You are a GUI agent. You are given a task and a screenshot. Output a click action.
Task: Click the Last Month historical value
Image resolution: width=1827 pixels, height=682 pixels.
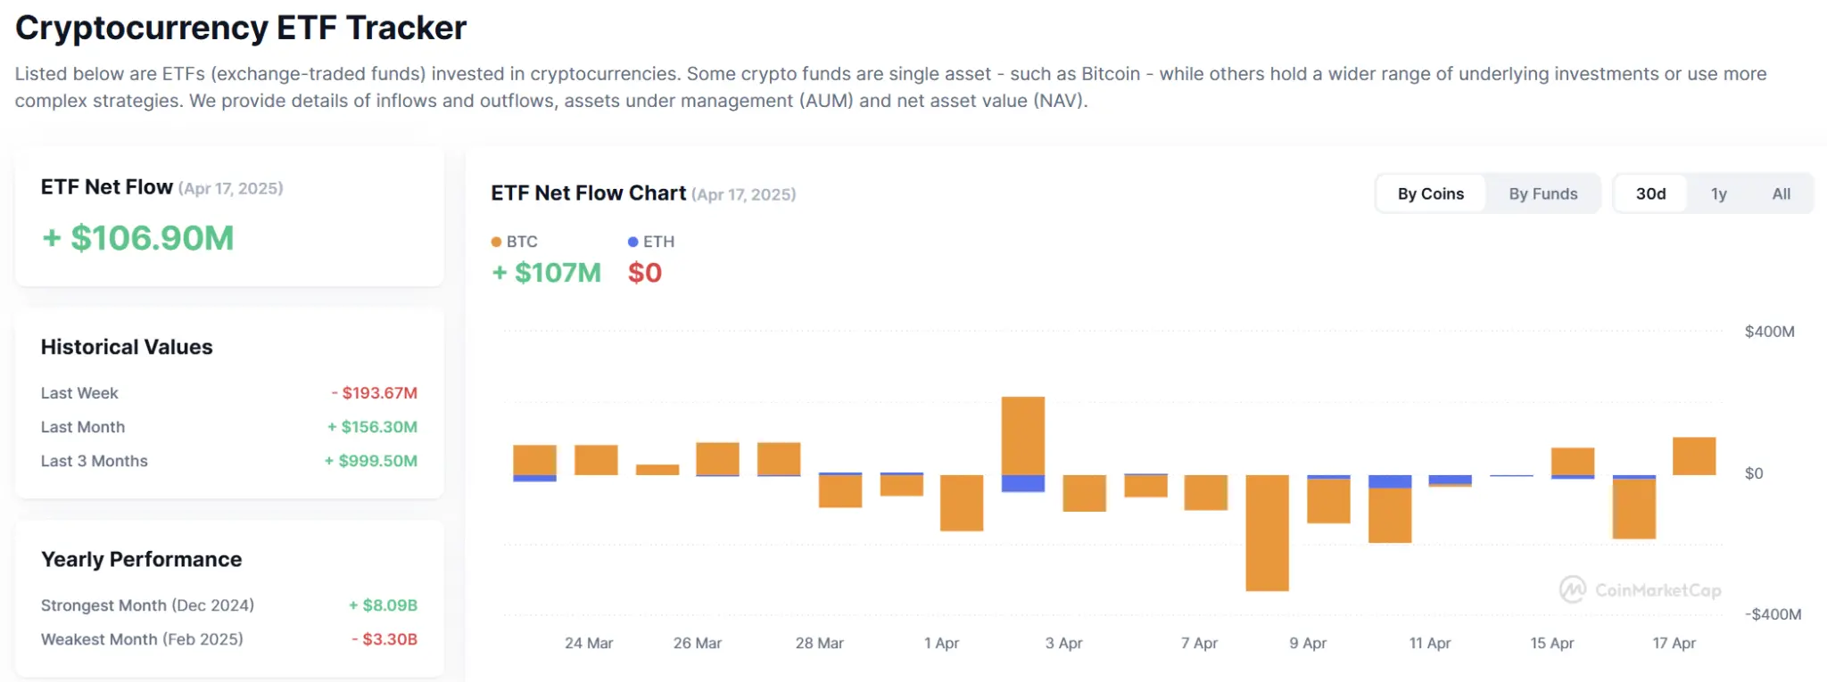(x=372, y=427)
